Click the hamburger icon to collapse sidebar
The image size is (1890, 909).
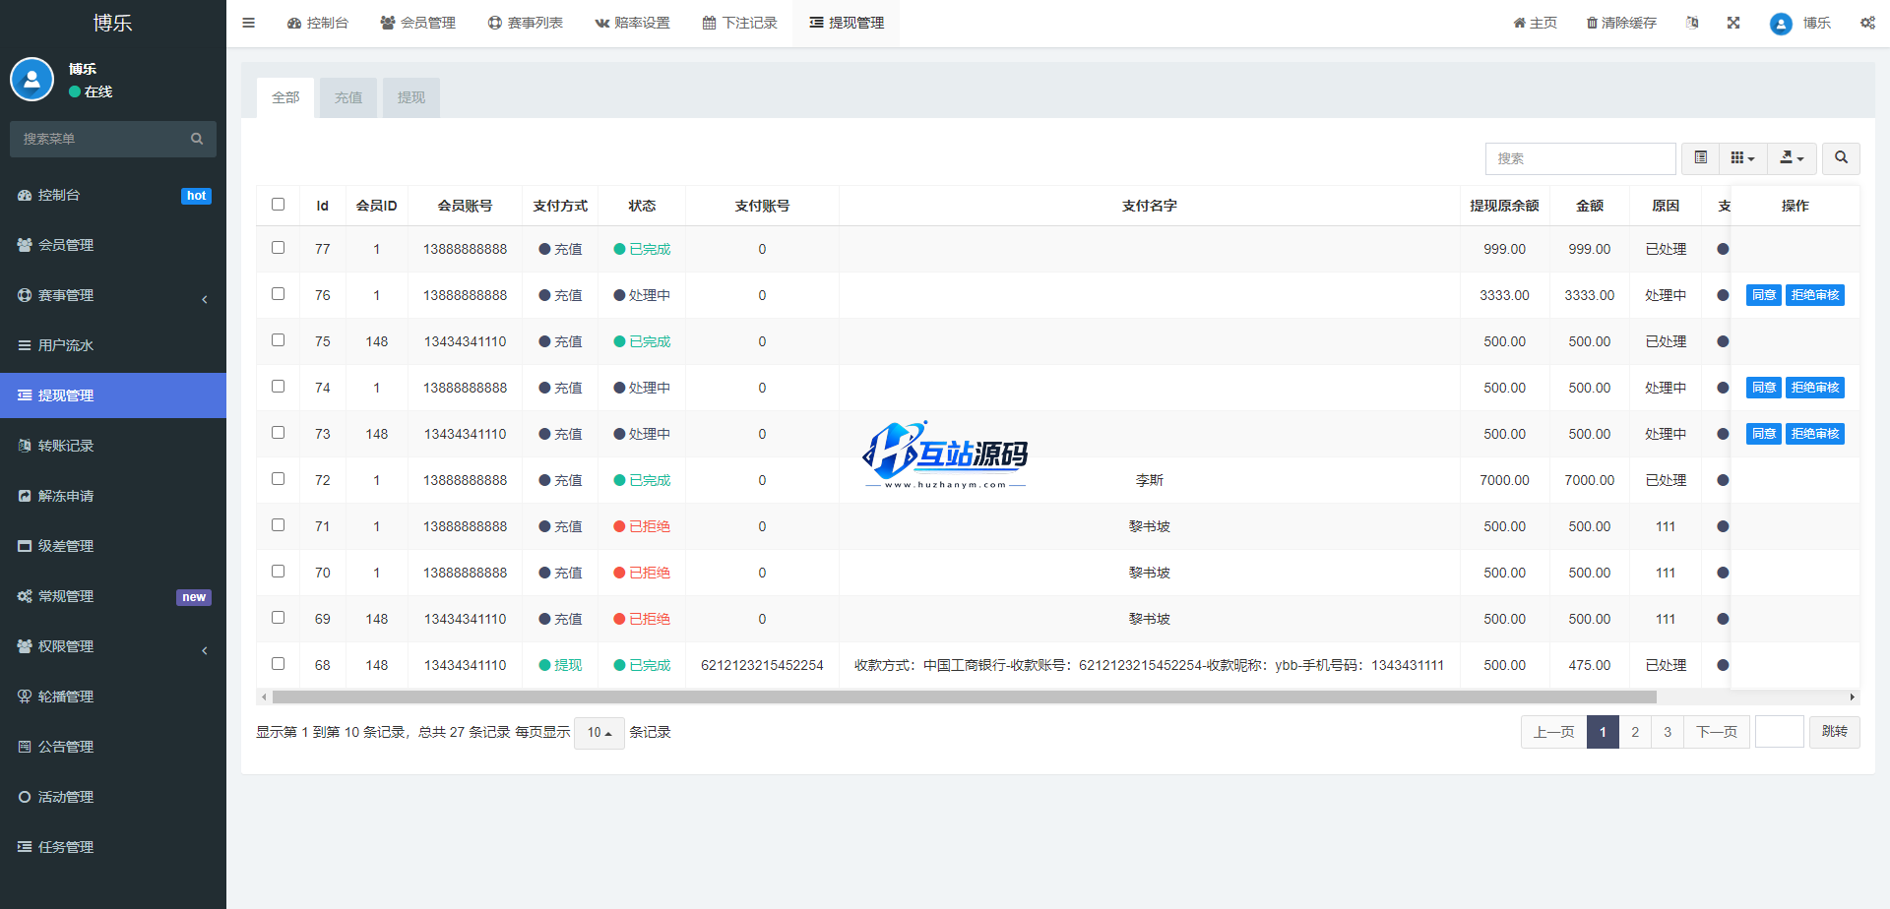[x=248, y=23]
